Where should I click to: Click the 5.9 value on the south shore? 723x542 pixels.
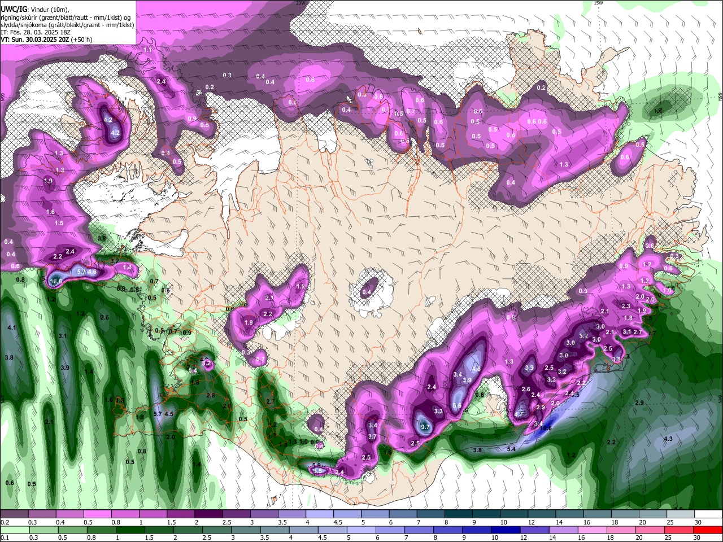tap(316, 465)
